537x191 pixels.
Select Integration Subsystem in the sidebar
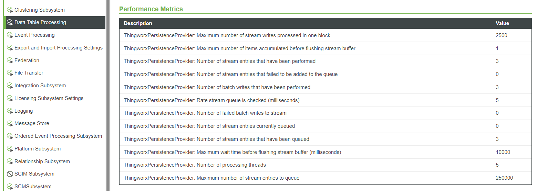click(40, 86)
